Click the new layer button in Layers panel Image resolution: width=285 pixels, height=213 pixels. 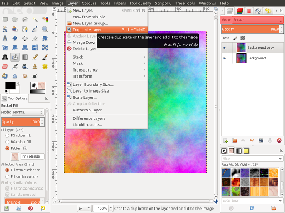click(x=225, y=140)
